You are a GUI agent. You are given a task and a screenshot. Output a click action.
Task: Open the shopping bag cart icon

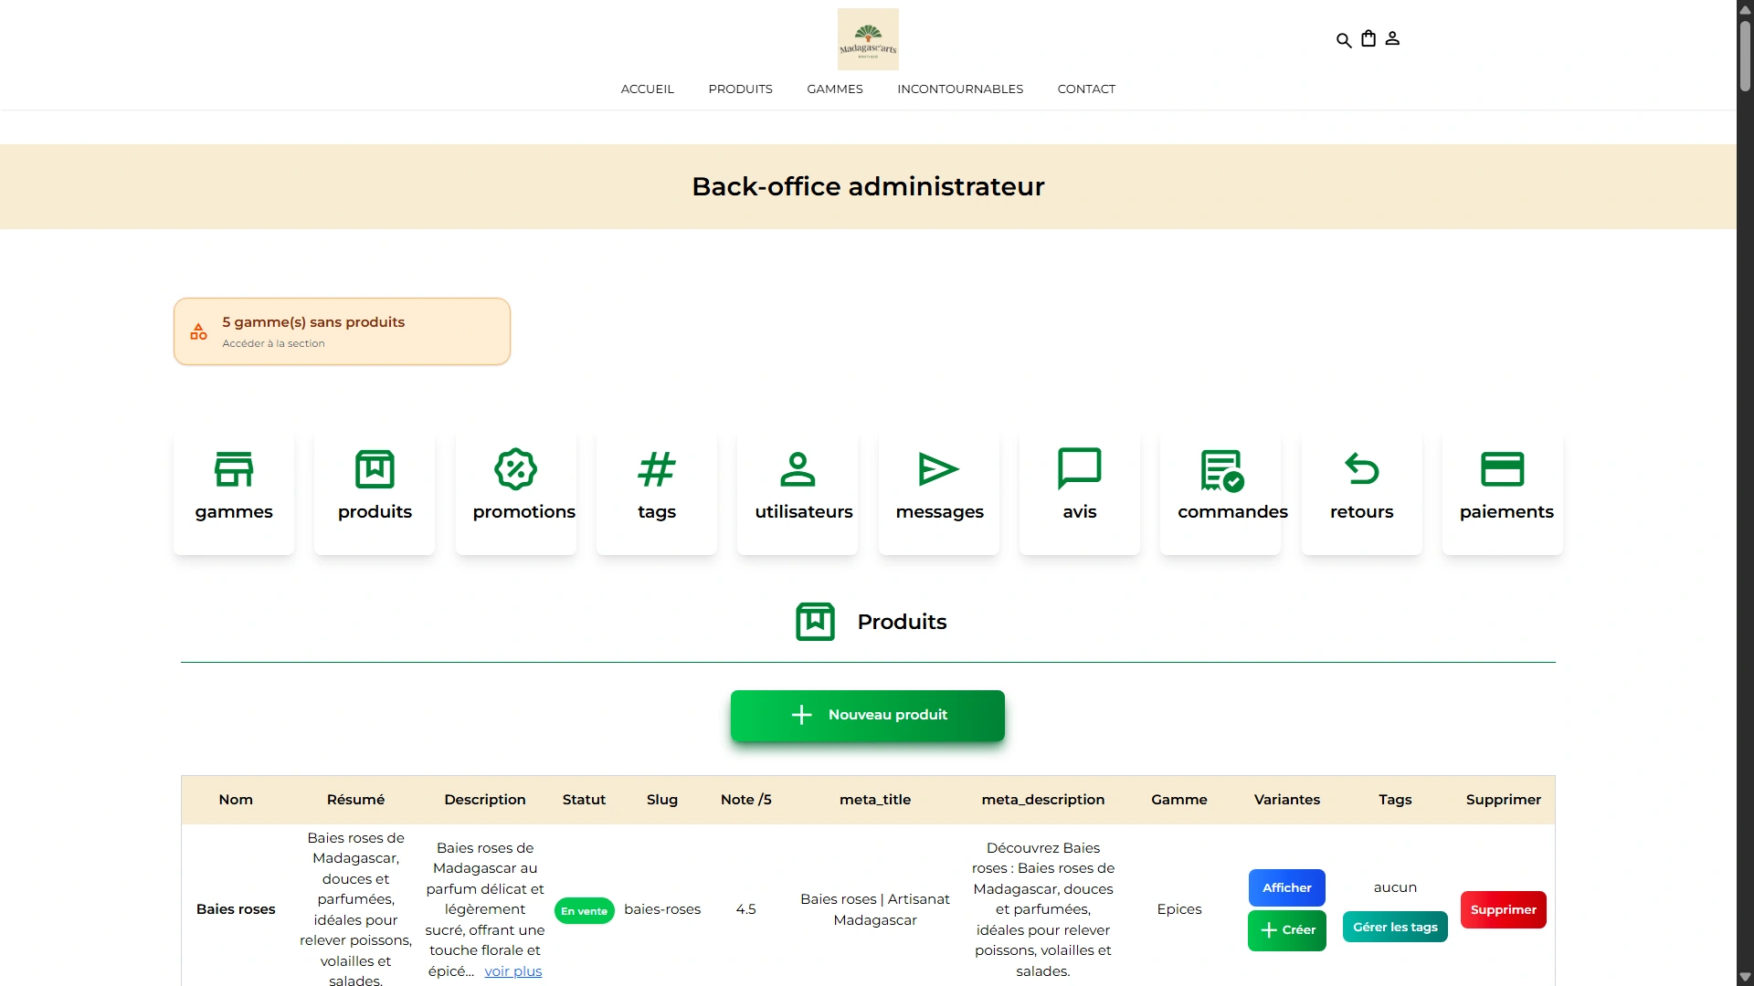click(1368, 38)
